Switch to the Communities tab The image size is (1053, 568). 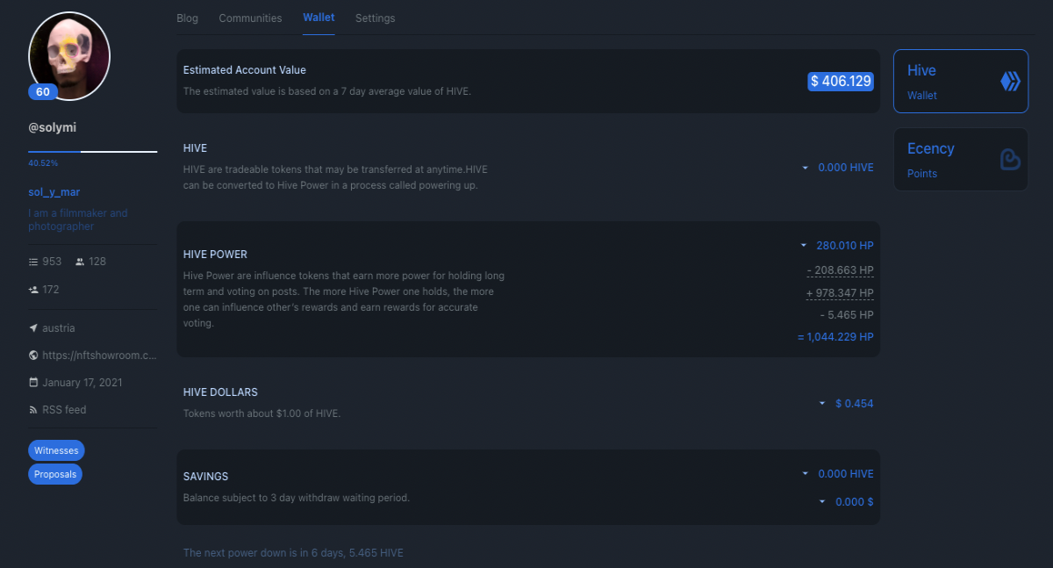point(250,18)
